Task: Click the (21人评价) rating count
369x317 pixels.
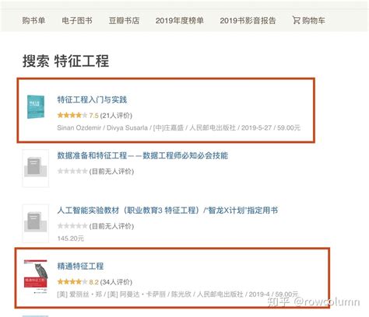Action: [116, 116]
